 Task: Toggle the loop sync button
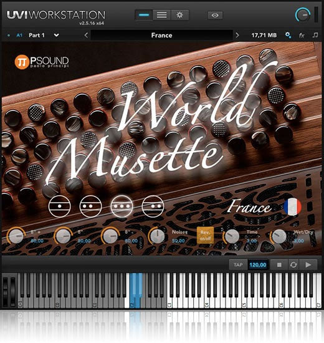click(x=293, y=265)
